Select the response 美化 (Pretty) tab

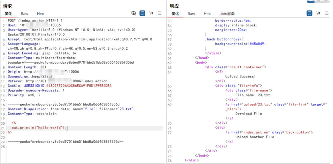pos(175,14)
